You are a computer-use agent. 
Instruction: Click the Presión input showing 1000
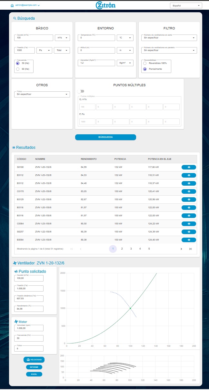tap(25, 50)
